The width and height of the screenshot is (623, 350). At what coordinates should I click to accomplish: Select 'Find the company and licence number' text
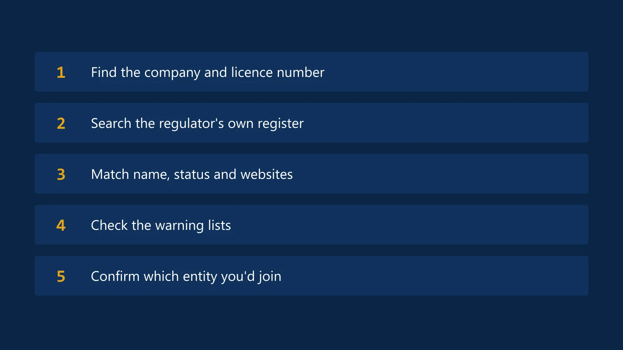point(208,73)
